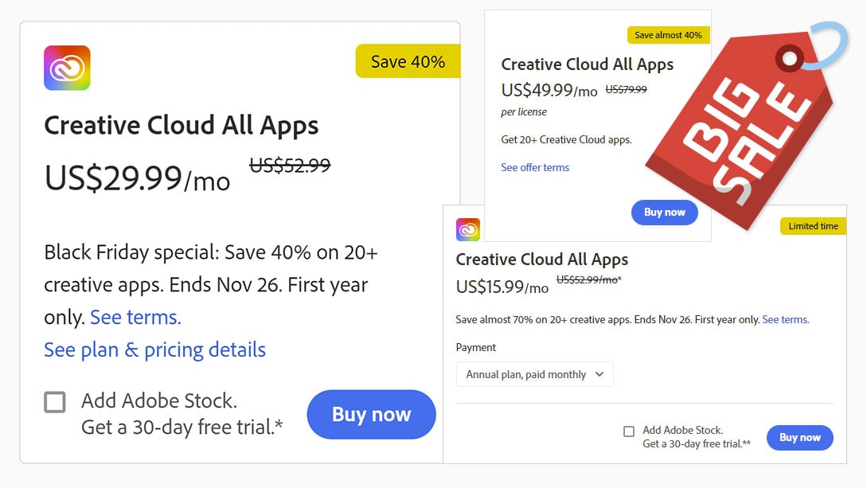Check Add Adobe Stock in the US$15.99 card
The width and height of the screenshot is (867, 488).
coord(629,431)
